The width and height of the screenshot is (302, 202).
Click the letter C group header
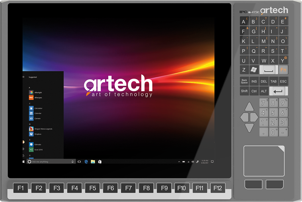pos(30,103)
